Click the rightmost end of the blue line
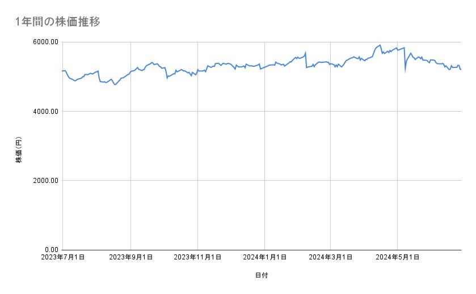 [x=461, y=69]
